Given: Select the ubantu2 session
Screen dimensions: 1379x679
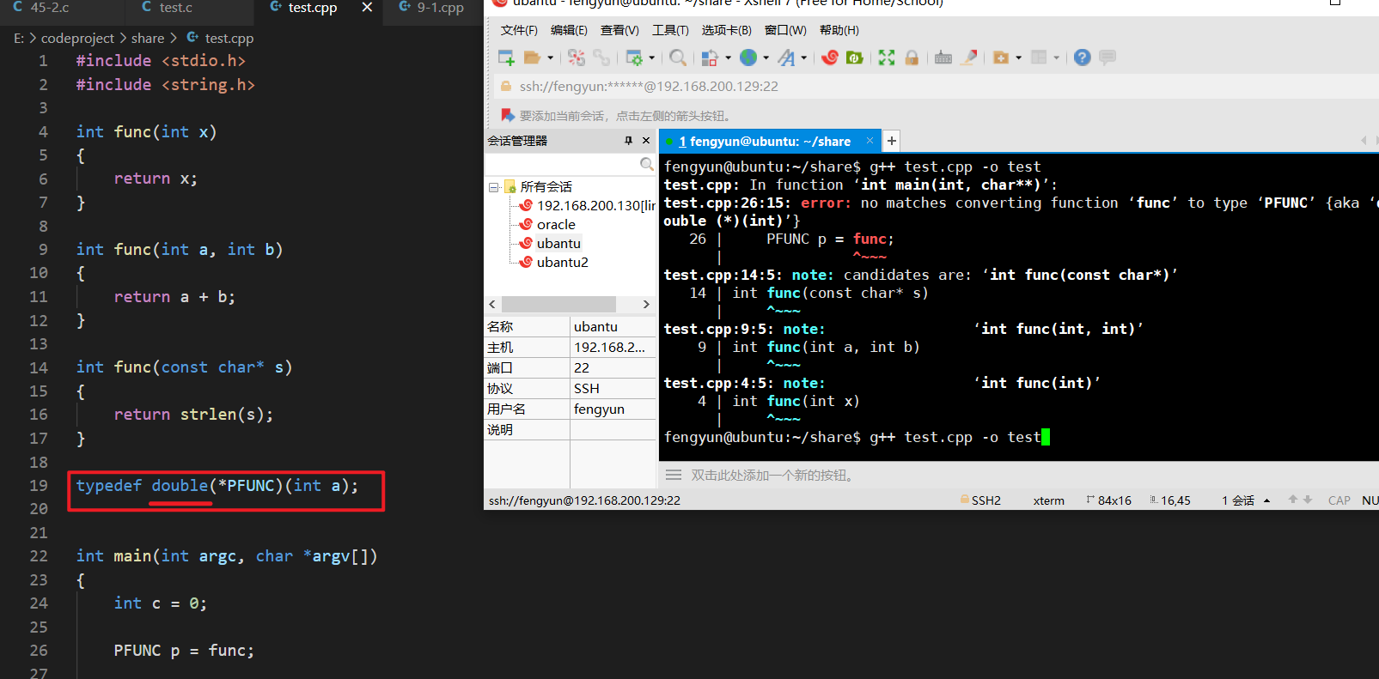Looking at the screenshot, I should pyautogui.click(x=562, y=262).
